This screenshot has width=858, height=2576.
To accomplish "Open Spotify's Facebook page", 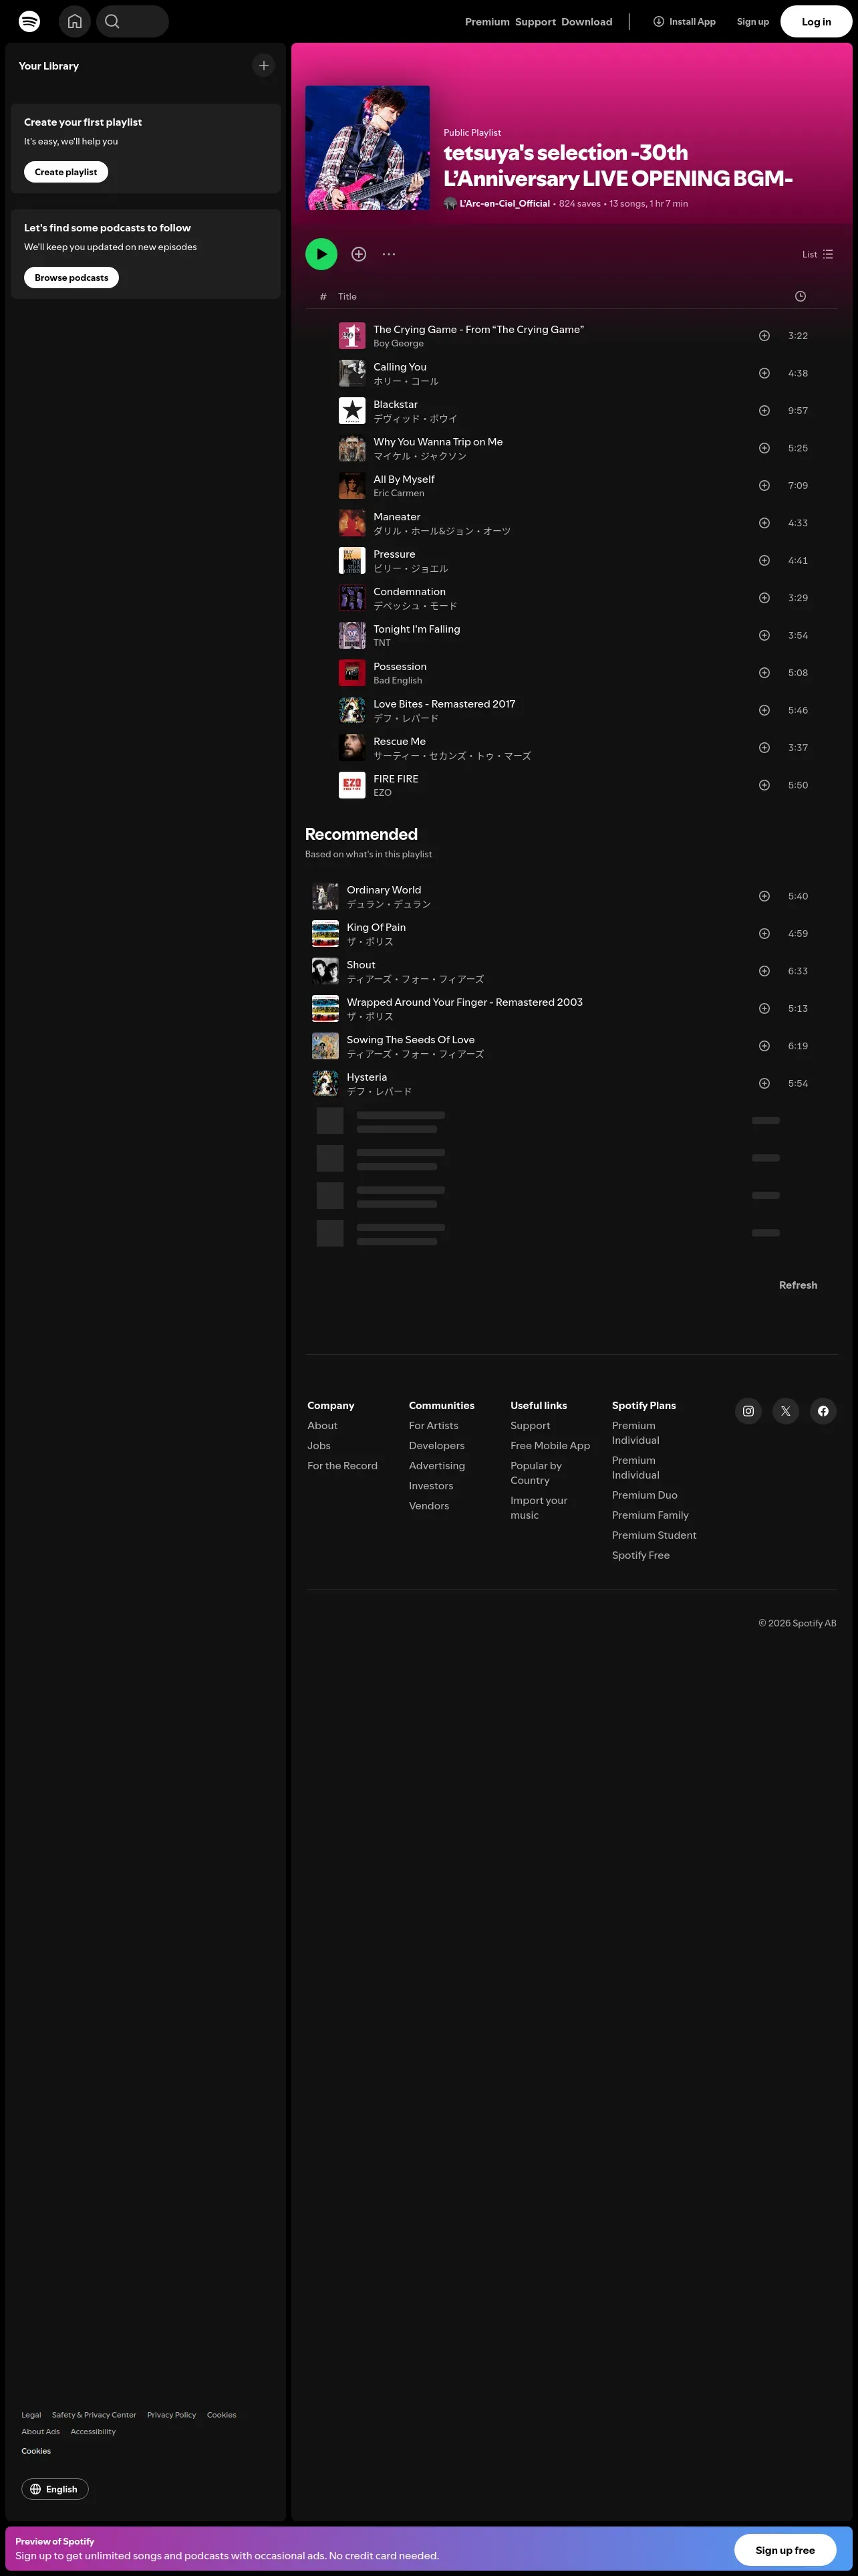I will click(x=823, y=1411).
